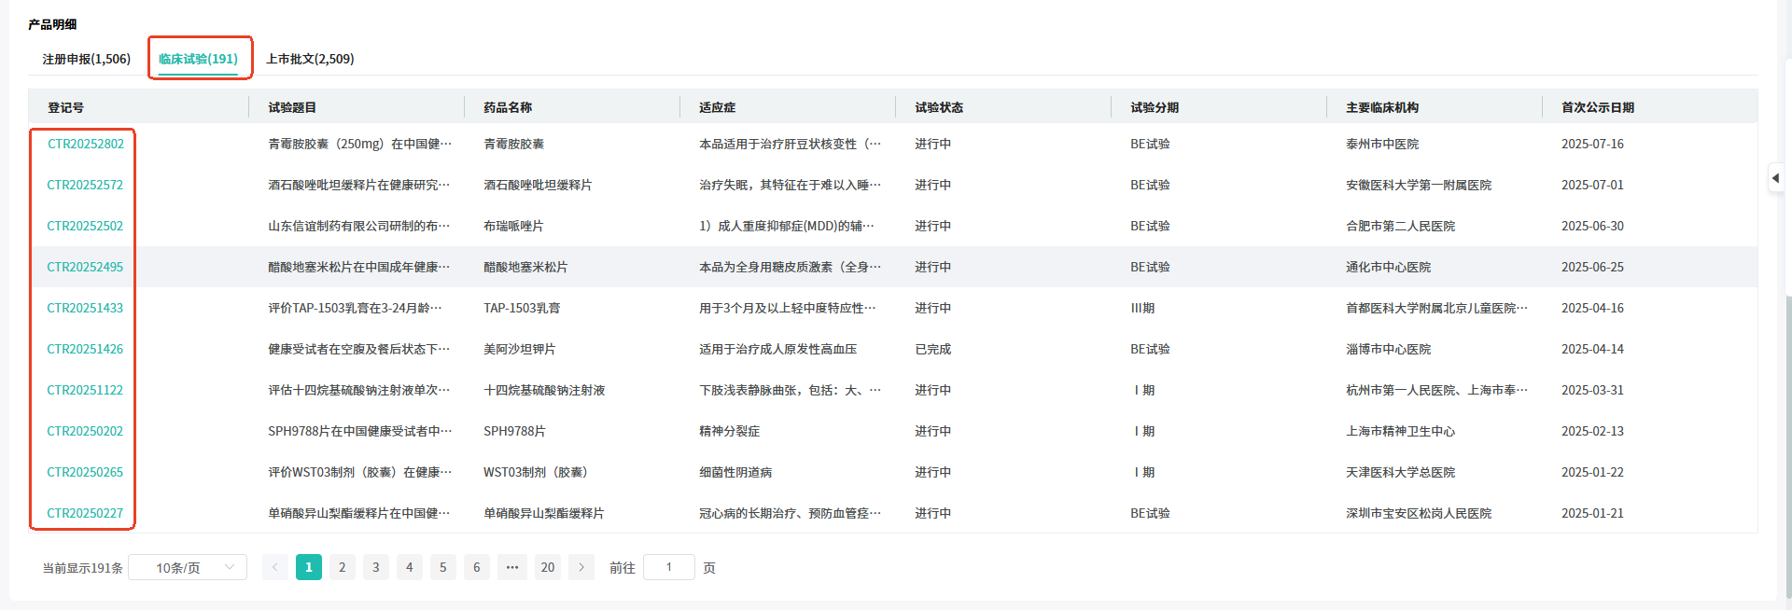The image size is (1792, 610).
Task: Open trial record CTR20252802
Action: coord(85,144)
